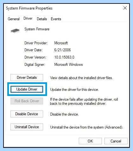Click the 'Digital Signer:' label
This screenshot has width=133, height=151.
point(35,65)
